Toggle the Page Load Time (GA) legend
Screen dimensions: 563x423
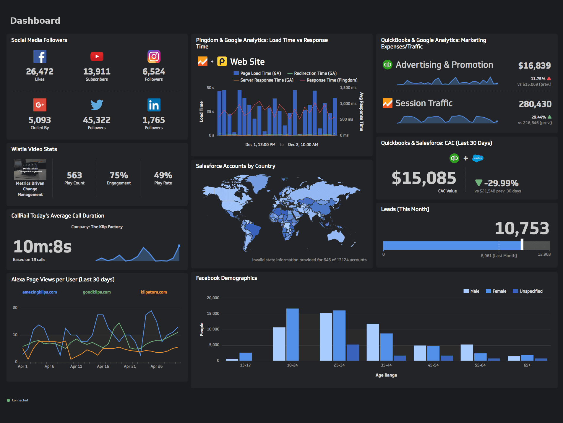click(257, 73)
